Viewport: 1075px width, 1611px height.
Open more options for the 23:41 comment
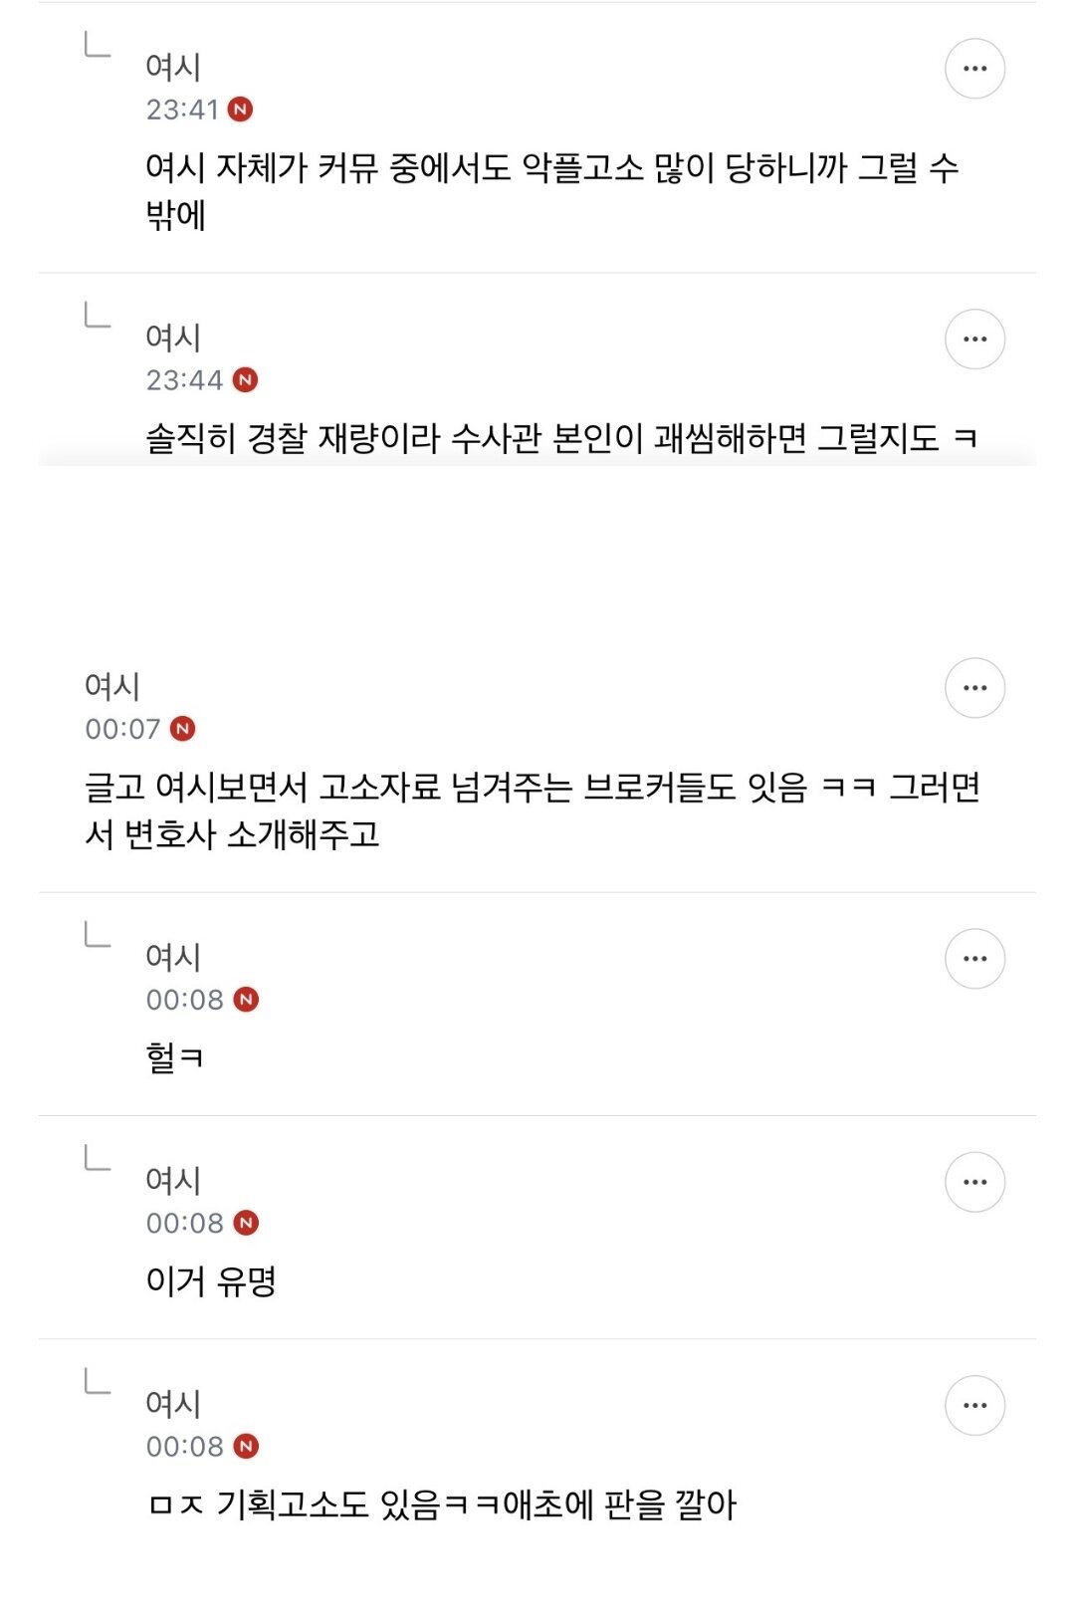click(x=974, y=69)
